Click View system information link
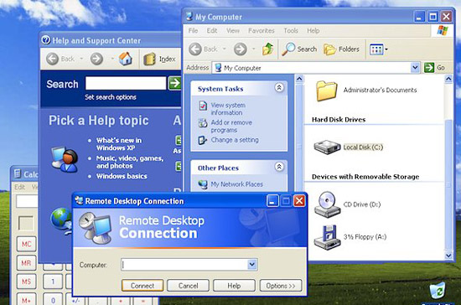This screenshot has height=305, width=461. 228,109
